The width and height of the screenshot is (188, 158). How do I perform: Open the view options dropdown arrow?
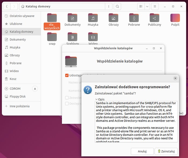[x=147, y=6]
